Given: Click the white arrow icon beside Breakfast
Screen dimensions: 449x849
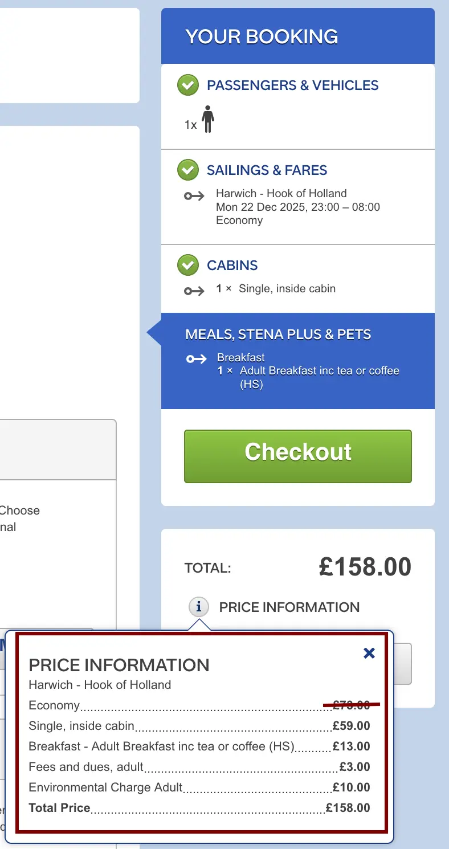Looking at the screenshot, I should (196, 359).
